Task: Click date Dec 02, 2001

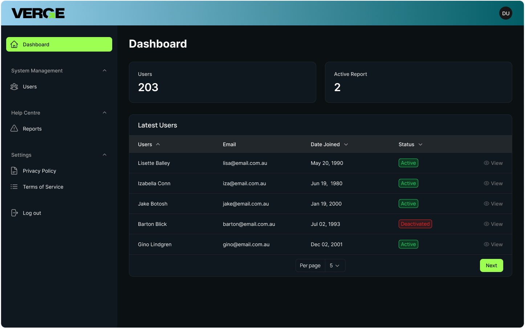Action: pyautogui.click(x=327, y=244)
